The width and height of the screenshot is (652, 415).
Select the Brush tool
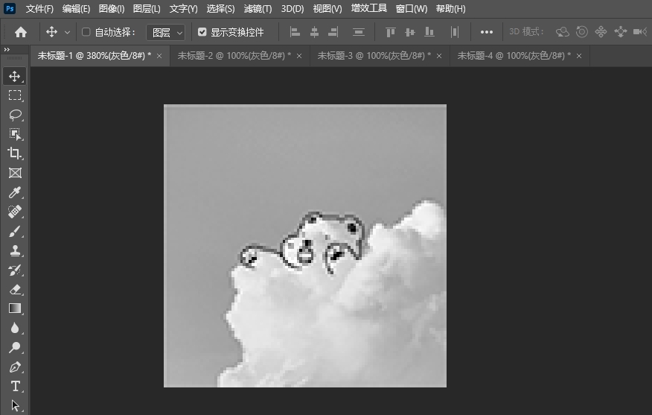point(15,231)
